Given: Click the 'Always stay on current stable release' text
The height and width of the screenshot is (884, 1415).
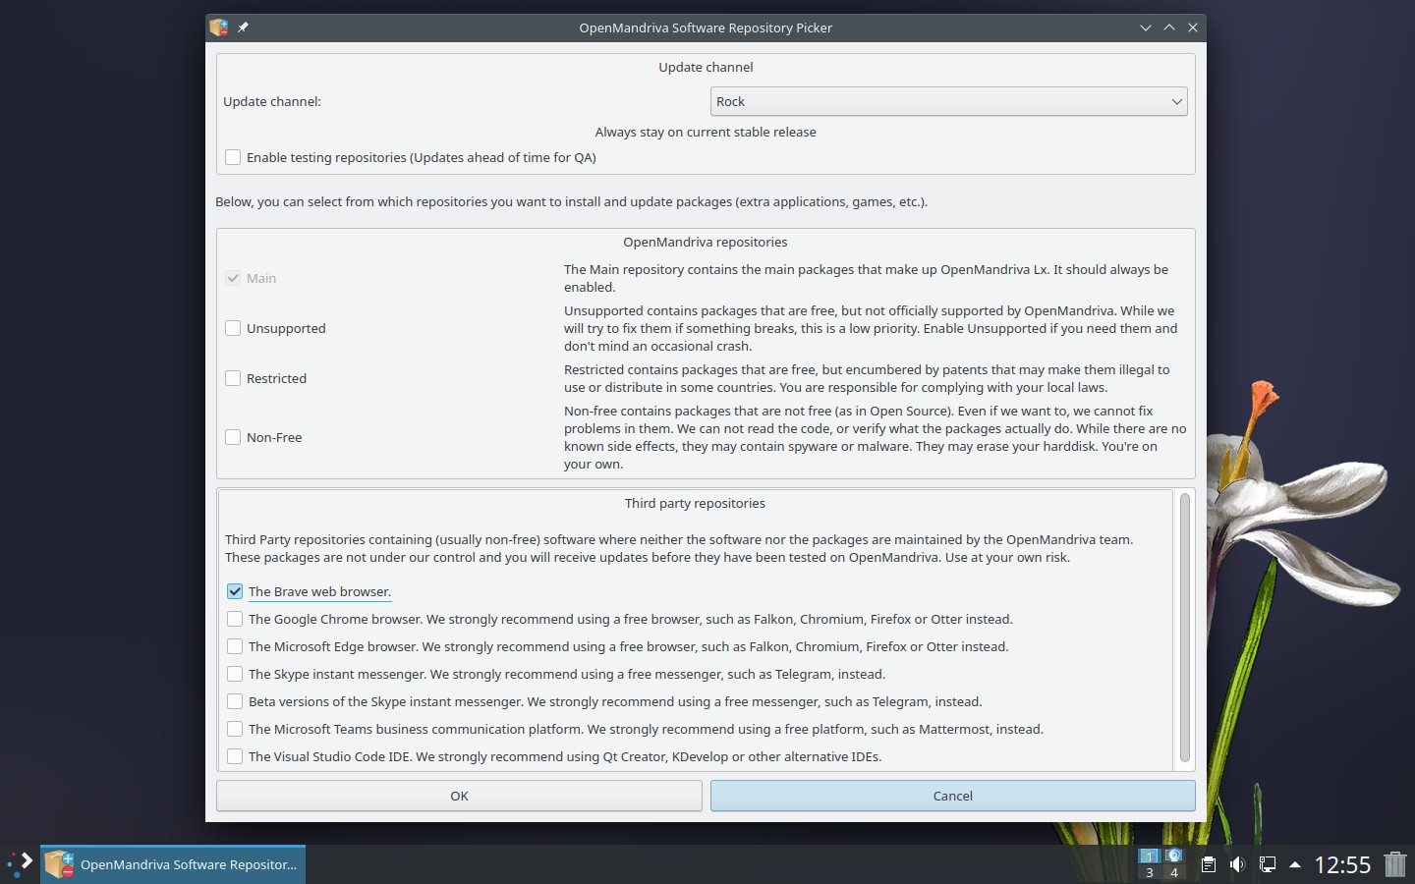Looking at the screenshot, I should (x=706, y=132).
